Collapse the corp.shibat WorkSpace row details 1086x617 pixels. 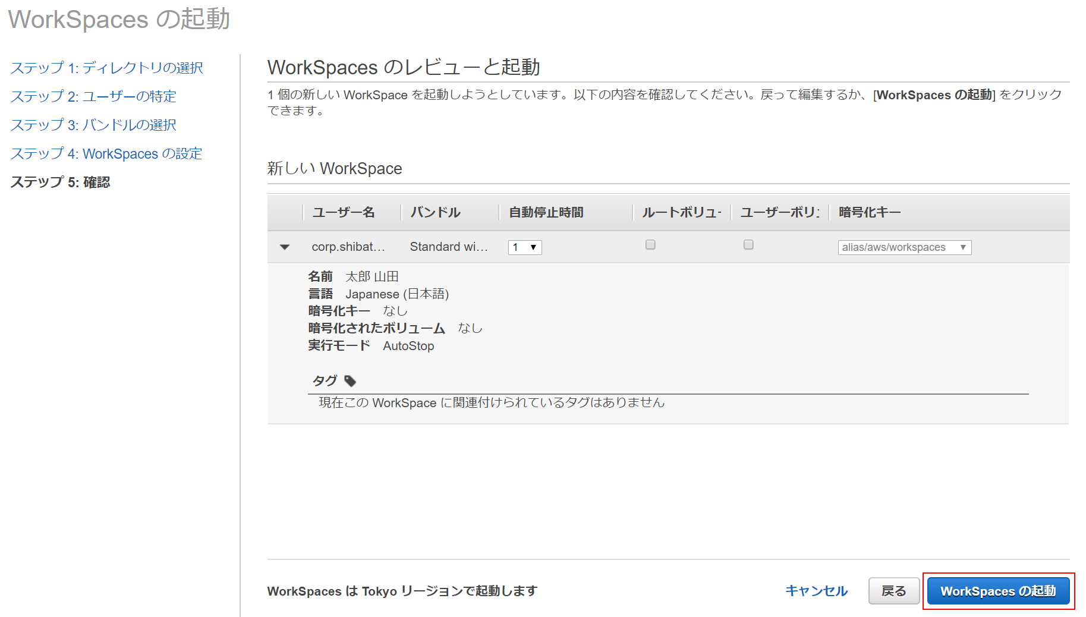285,247
